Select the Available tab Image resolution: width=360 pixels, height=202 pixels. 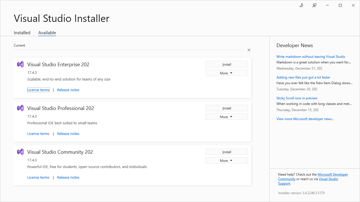[x=47, y=33]
